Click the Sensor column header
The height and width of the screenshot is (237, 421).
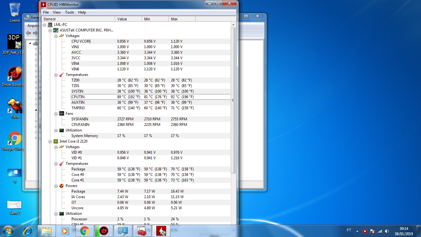click(x=78, y=19)
